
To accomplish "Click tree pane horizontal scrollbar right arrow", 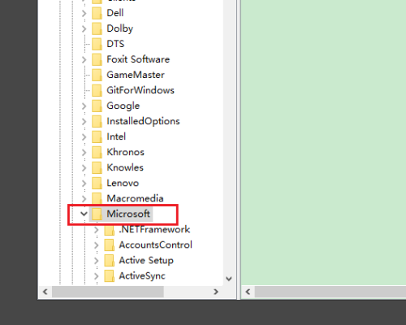I will pyautogui.click(x=216, y=292).
